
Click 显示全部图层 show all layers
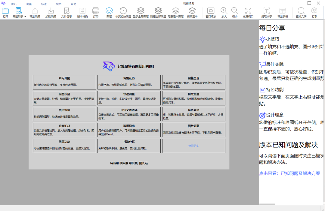pos(141,13)
